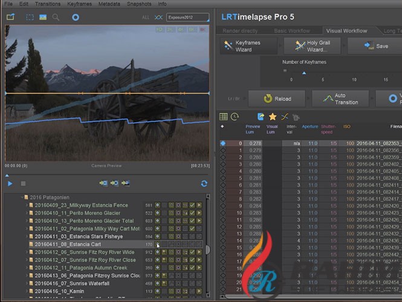
Task: Click the clock icon above the table
Action: tap(235, 116)
